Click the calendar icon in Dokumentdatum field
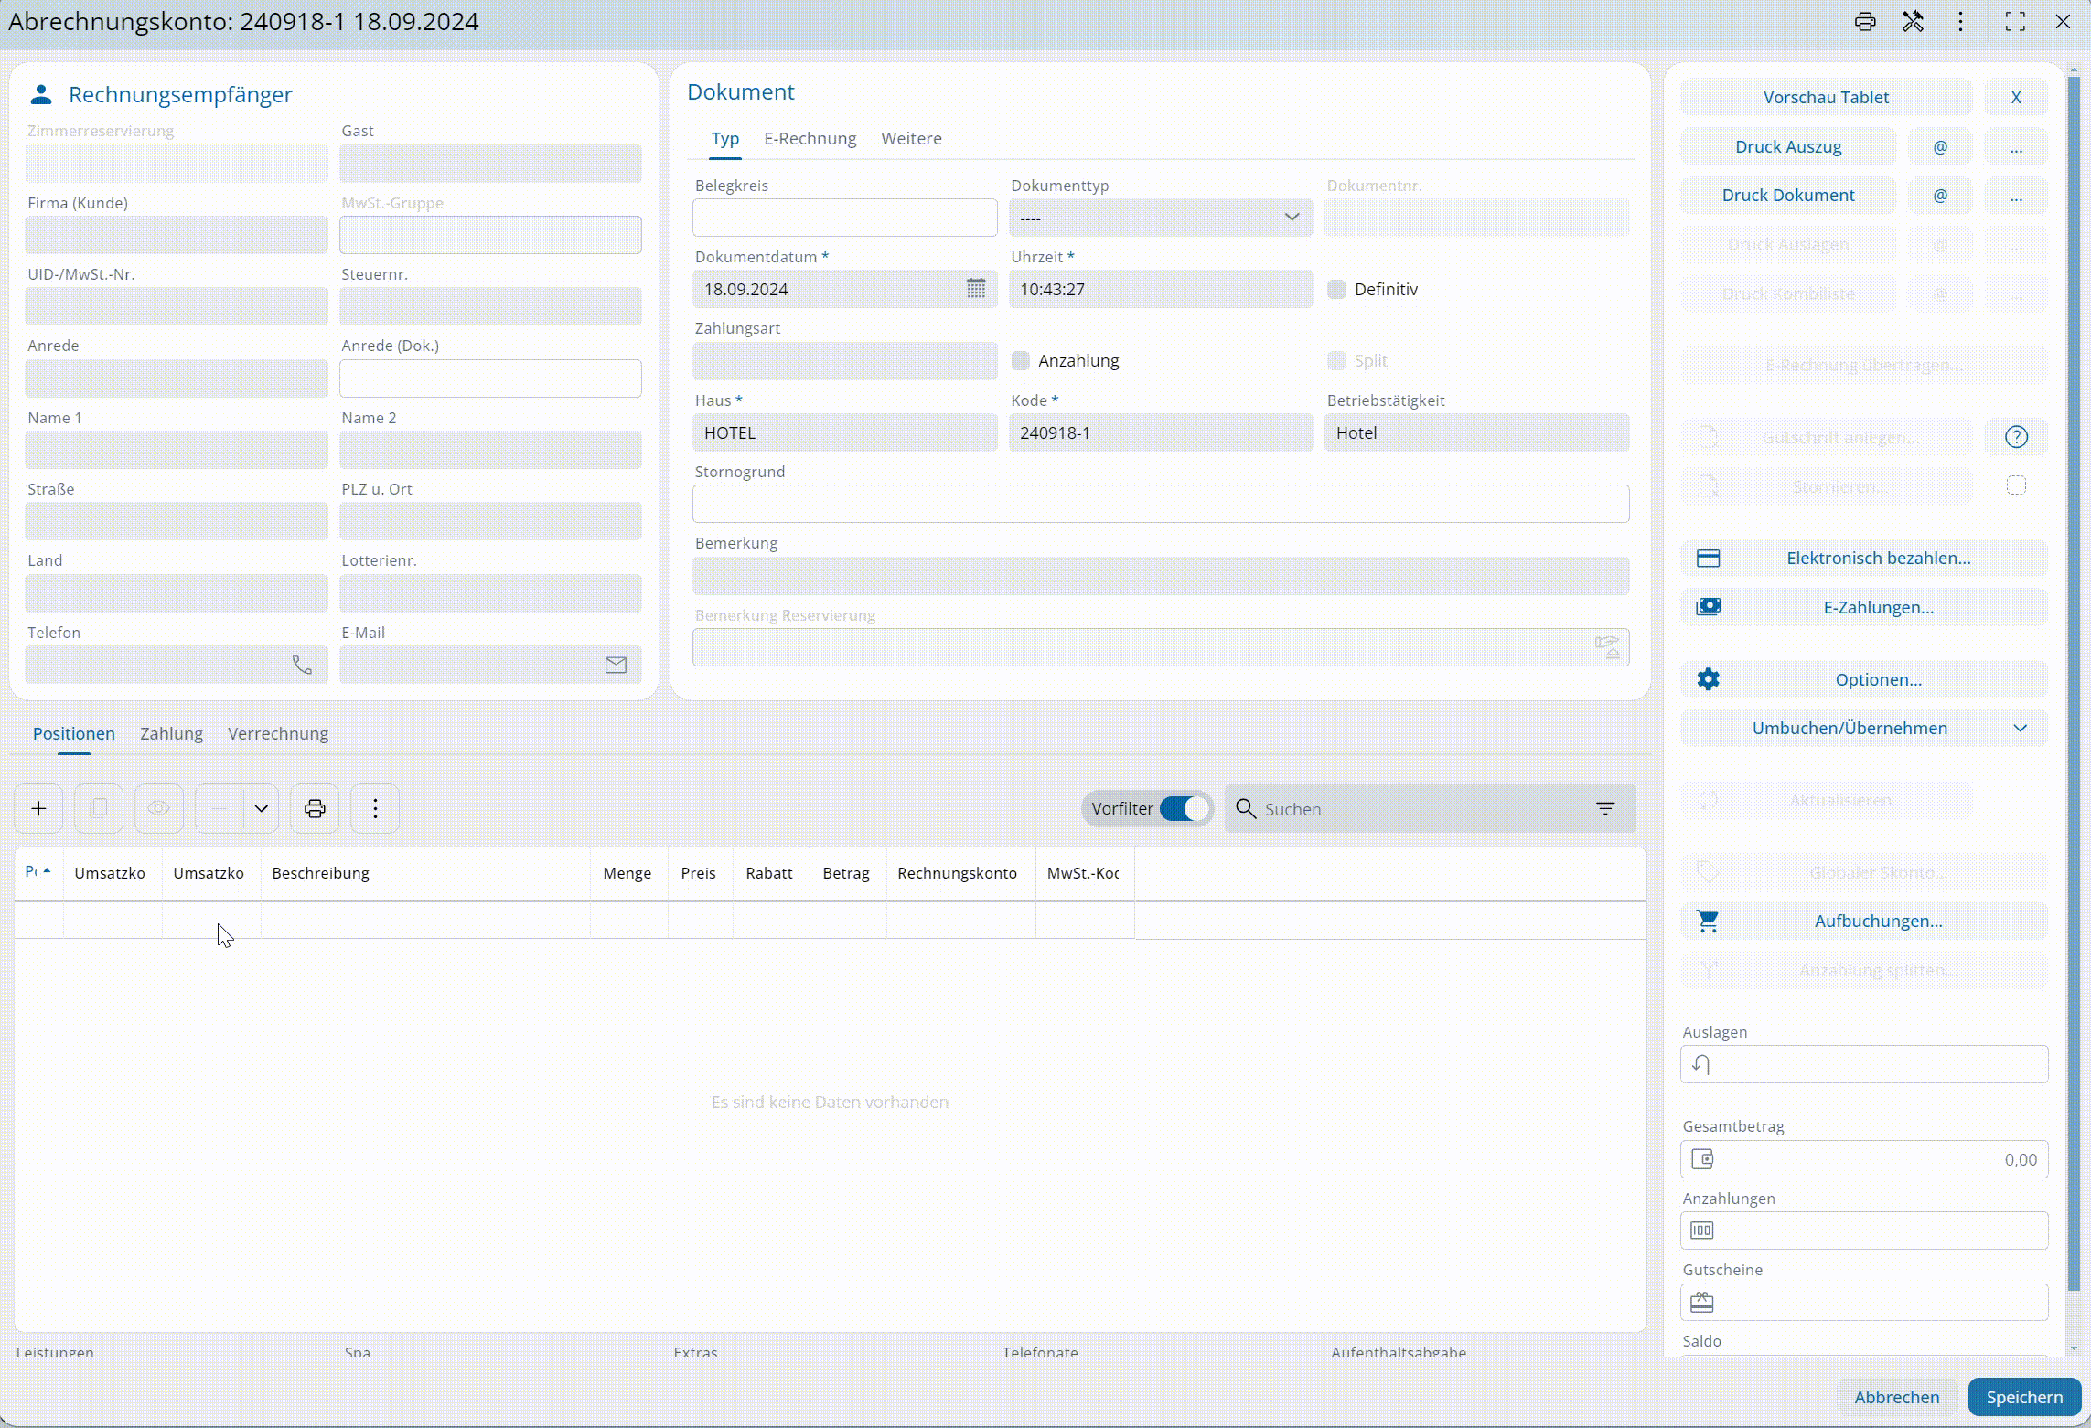Viewport: 2091px width, 1428px height. 976,289
